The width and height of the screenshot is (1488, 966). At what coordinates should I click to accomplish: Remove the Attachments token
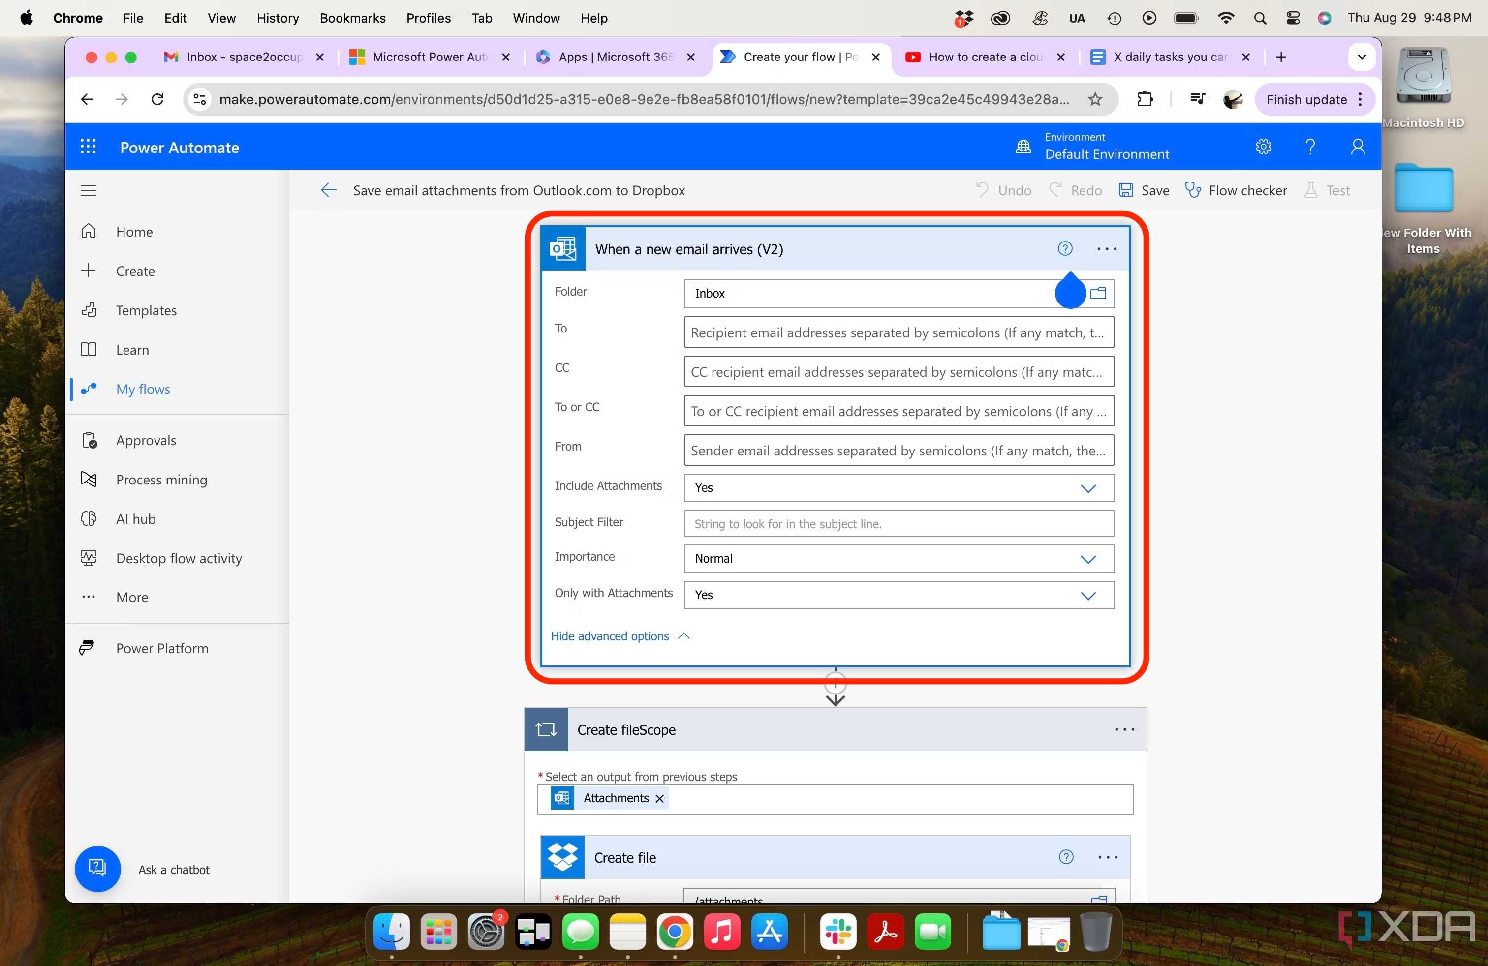(659, 798)
